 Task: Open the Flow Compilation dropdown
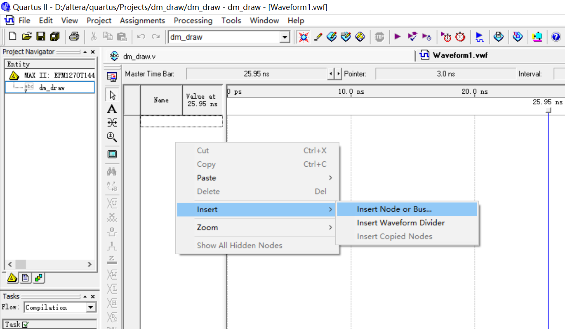(x=91, y=308)
